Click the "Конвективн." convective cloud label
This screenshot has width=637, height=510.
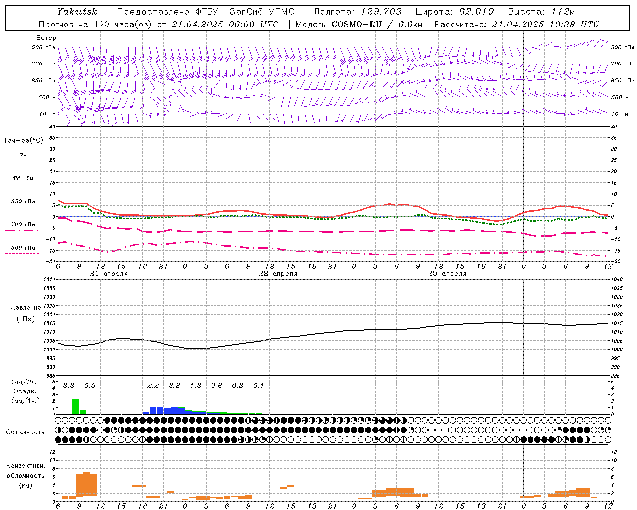25,466
